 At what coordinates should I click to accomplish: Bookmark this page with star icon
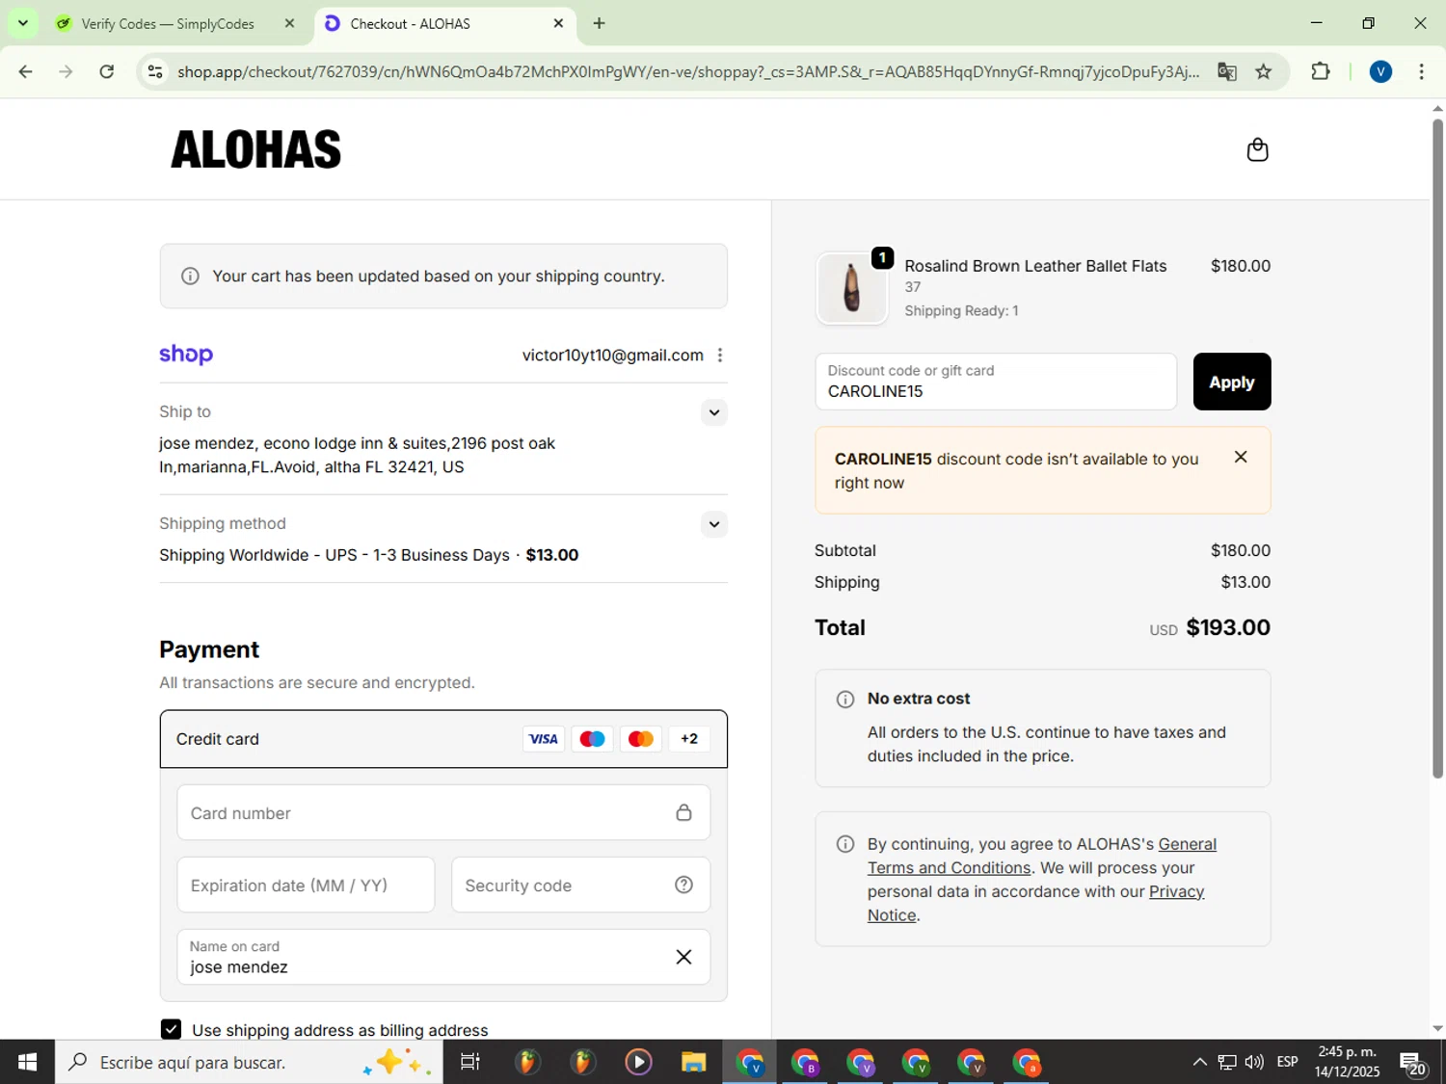tap(1264, 71)
